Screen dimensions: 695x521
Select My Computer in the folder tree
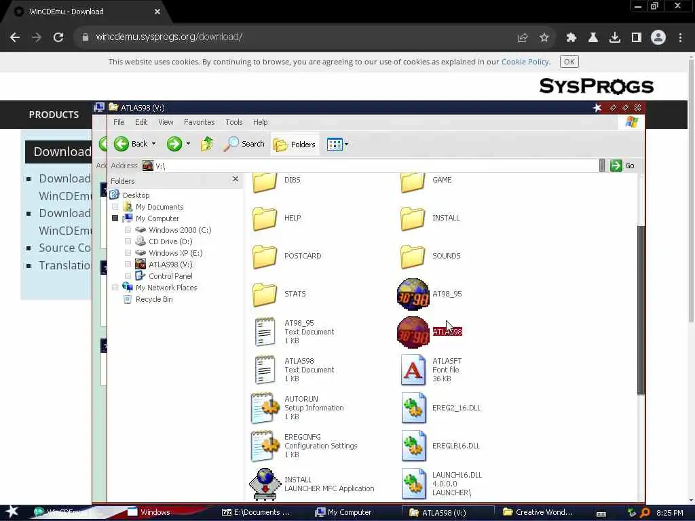(x=157, y=218)
